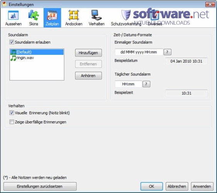Click the HH:mm daily alarm field

[128, 84]
